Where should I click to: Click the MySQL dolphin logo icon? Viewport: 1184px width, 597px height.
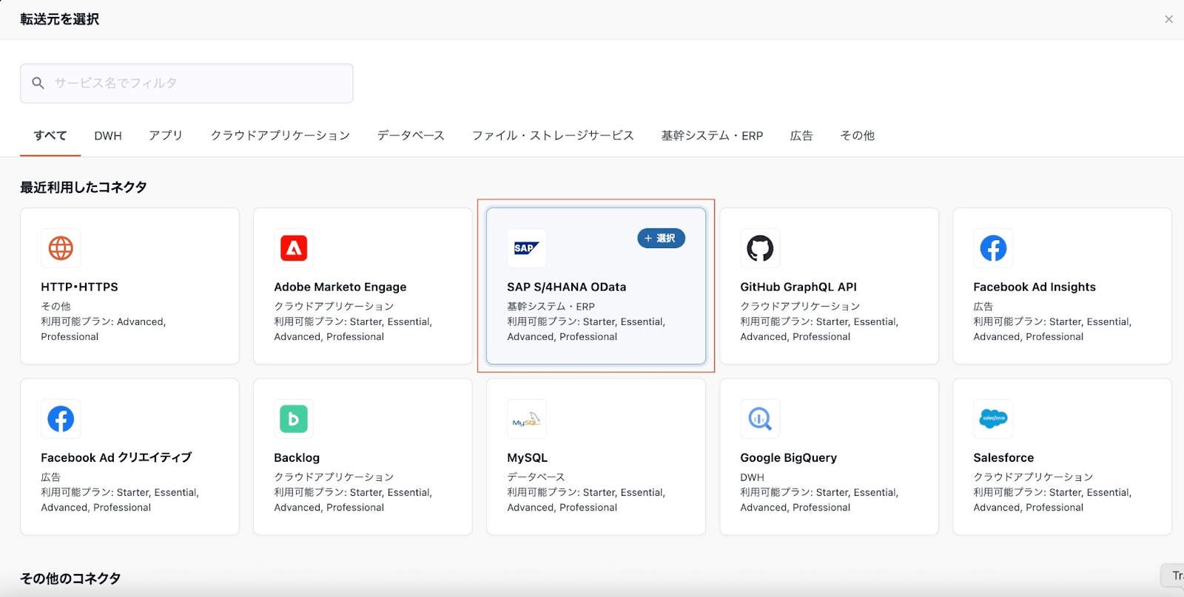coord(527,419)
